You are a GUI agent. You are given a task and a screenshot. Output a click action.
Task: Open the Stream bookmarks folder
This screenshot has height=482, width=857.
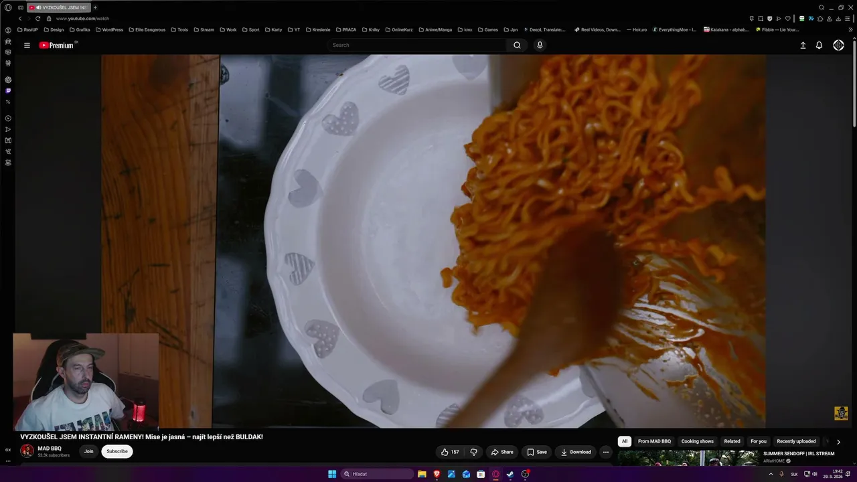(204, 29)
